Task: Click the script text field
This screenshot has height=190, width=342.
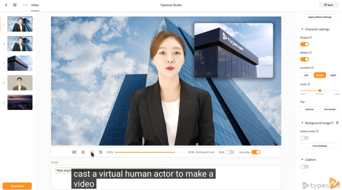Action: pyautogui.click(x=166, y=177)
